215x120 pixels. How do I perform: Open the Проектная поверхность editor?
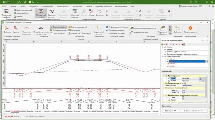tap(27, 31)
